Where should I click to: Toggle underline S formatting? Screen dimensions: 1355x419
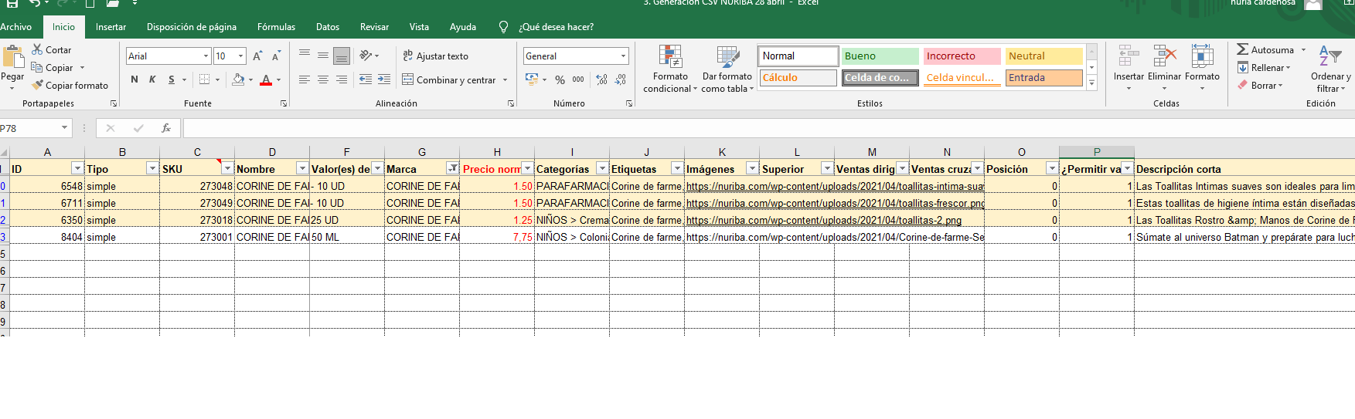pos(172,79)
